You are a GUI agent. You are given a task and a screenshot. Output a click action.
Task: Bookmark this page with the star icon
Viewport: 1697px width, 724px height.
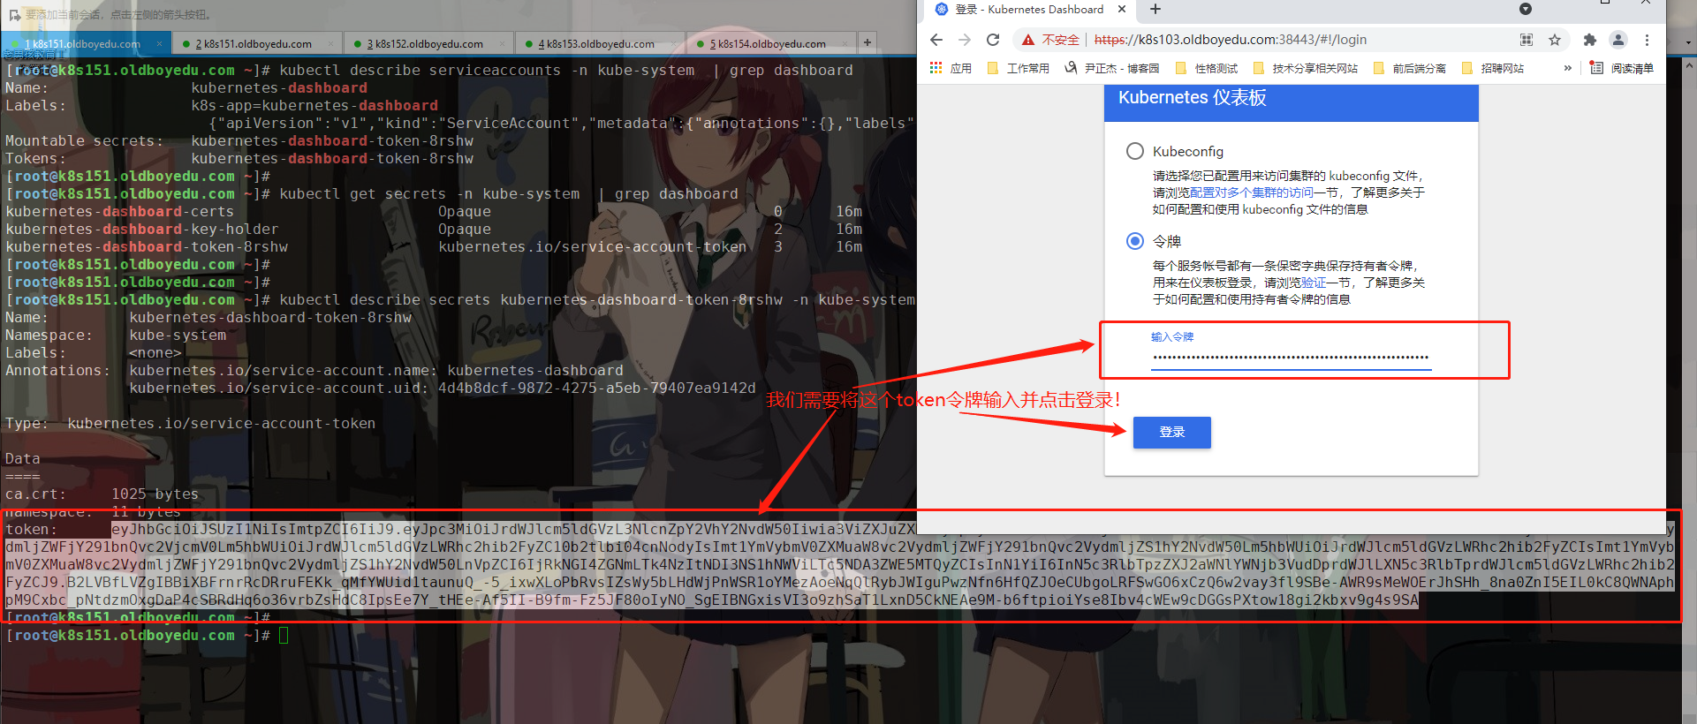1555,40
